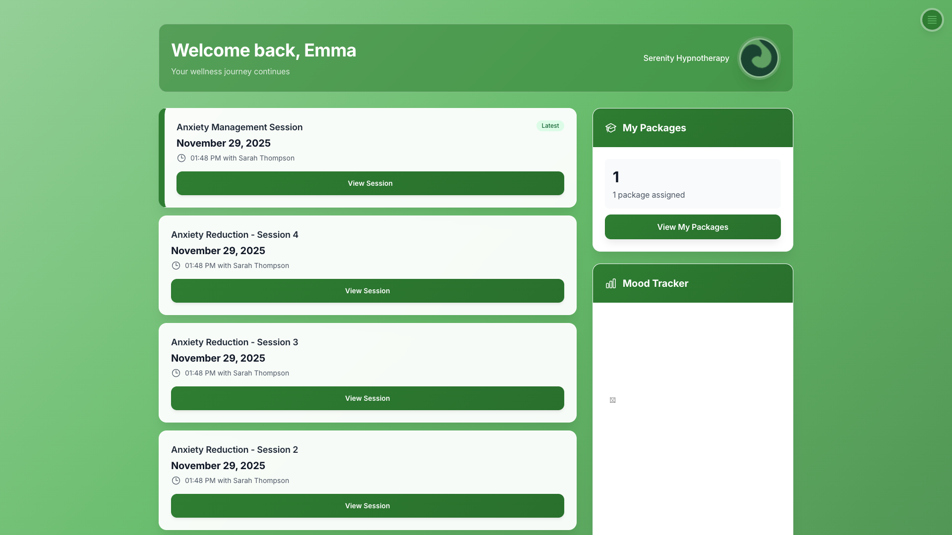Click clock icon on Session 3 card
Image resolution: width=952 pixels, height=535 pixels.
click(x=176, y=373)
